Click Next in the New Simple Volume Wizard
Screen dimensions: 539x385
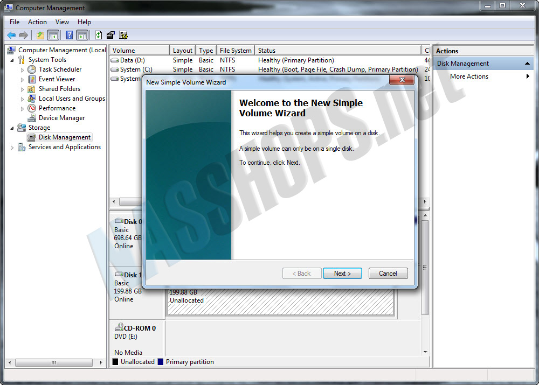[x=342, y=274]
